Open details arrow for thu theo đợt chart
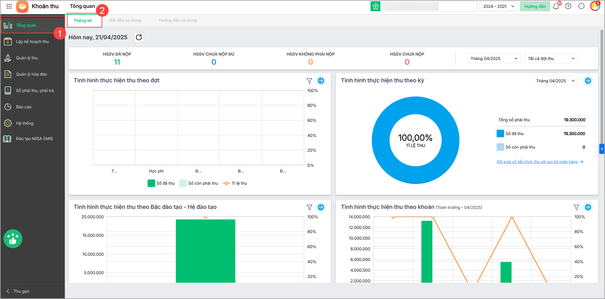The image size is (605, 299). tap(321, 81)
